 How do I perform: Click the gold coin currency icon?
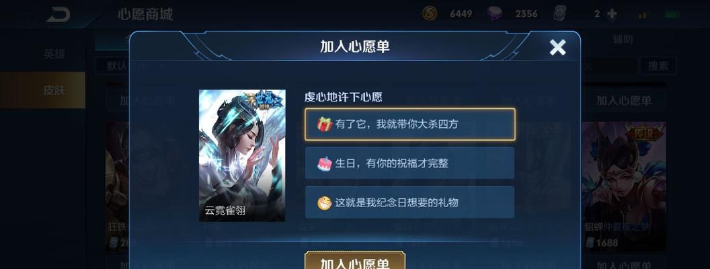pos(430,13)
